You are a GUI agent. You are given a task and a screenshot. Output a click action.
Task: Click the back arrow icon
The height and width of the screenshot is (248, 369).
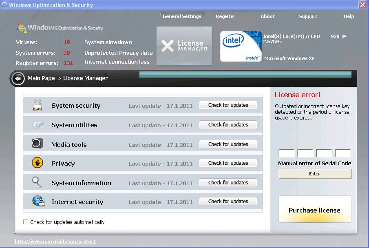click(18, 78)
